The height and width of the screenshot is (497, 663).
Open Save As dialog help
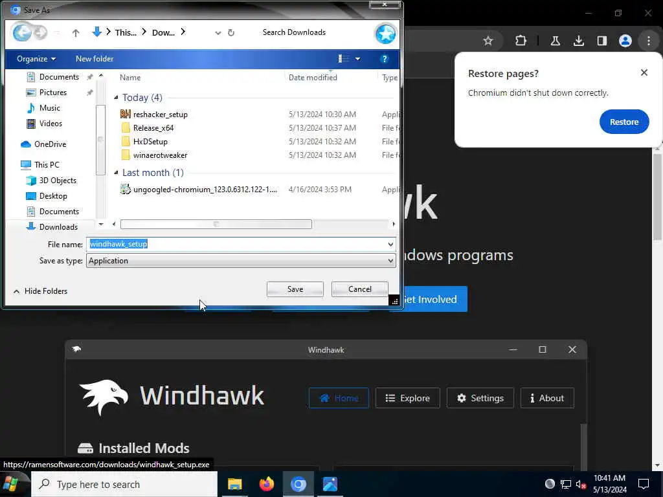pyautogui.click(x=385, y=59)
